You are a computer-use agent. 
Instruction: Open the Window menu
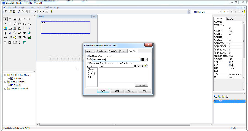[48, 7]
